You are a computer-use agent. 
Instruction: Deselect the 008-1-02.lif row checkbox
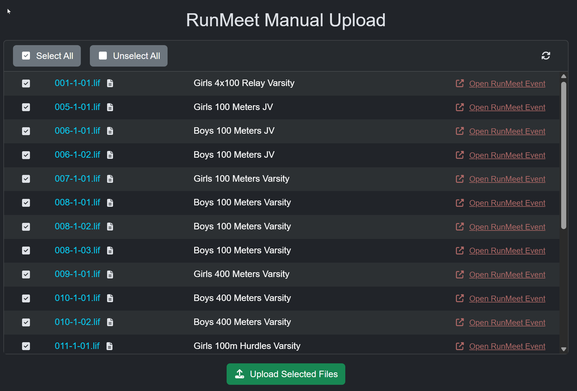point(26,227)
